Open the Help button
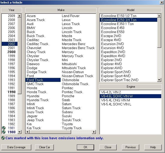Image resolution: width=165 pixels, height=153 pixels. click(153, 147)
